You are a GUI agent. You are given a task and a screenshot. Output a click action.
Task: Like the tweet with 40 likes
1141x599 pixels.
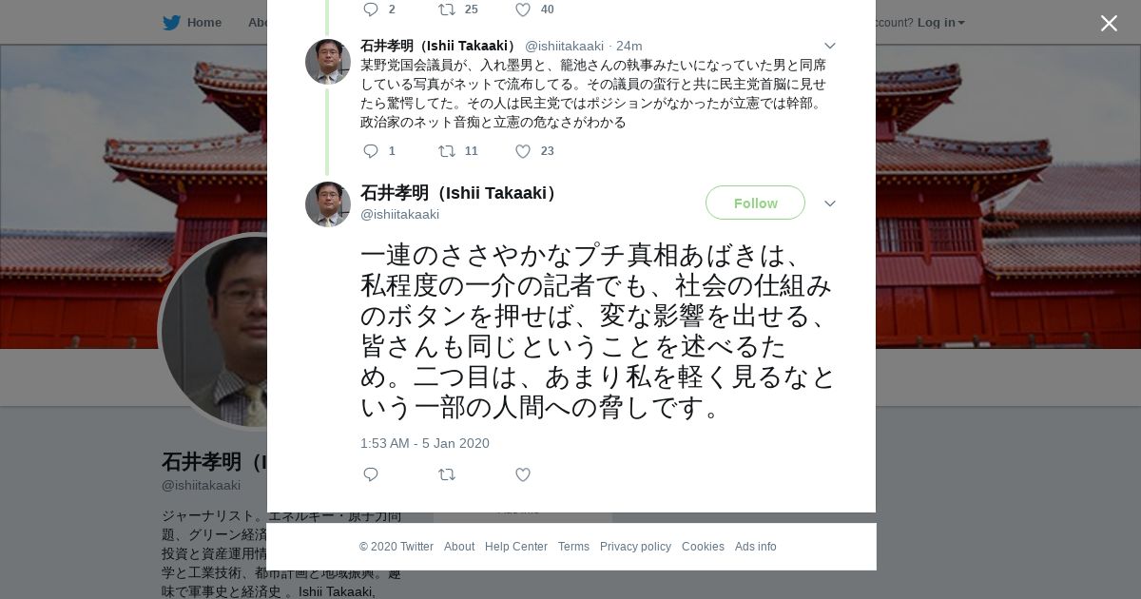click(523, 10)
